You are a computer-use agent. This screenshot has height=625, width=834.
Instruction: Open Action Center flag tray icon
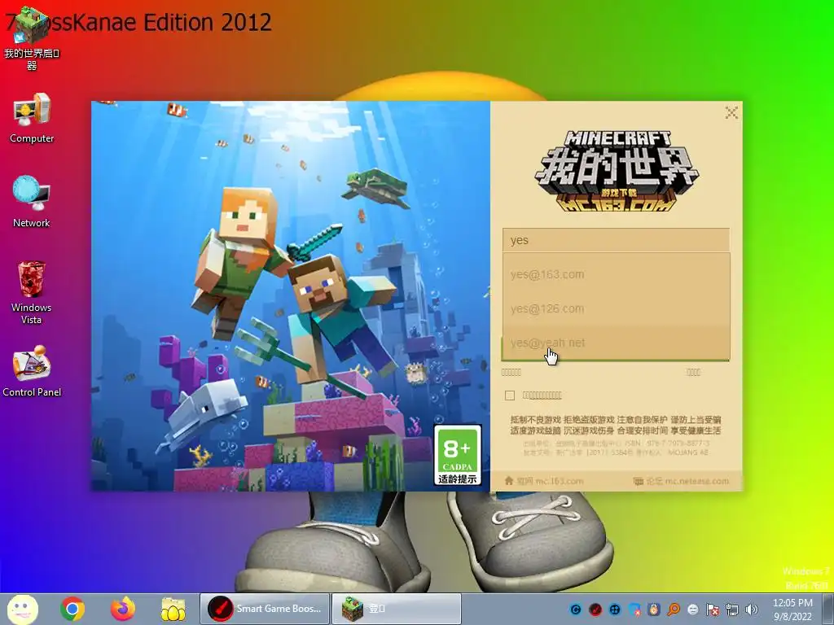(713, 610)
